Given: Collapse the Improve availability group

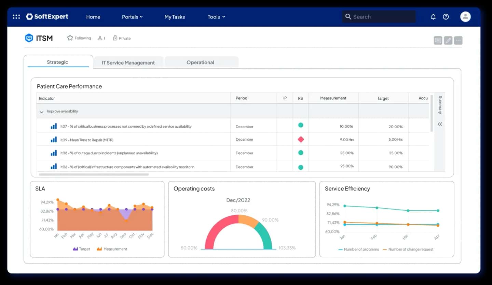Looking at the screenshot, I should pos(42,112).
